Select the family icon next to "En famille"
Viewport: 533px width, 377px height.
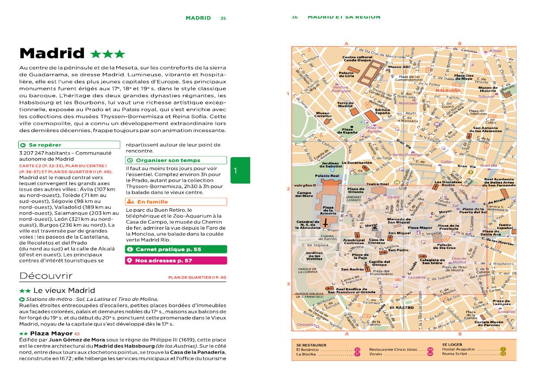click(131, 201)
